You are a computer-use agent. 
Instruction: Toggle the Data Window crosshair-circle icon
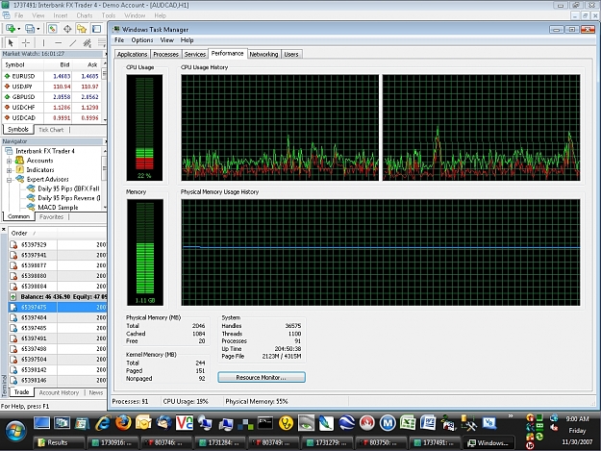67,29
